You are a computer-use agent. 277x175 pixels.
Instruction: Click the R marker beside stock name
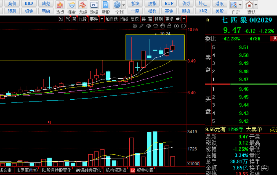(208, 20)
